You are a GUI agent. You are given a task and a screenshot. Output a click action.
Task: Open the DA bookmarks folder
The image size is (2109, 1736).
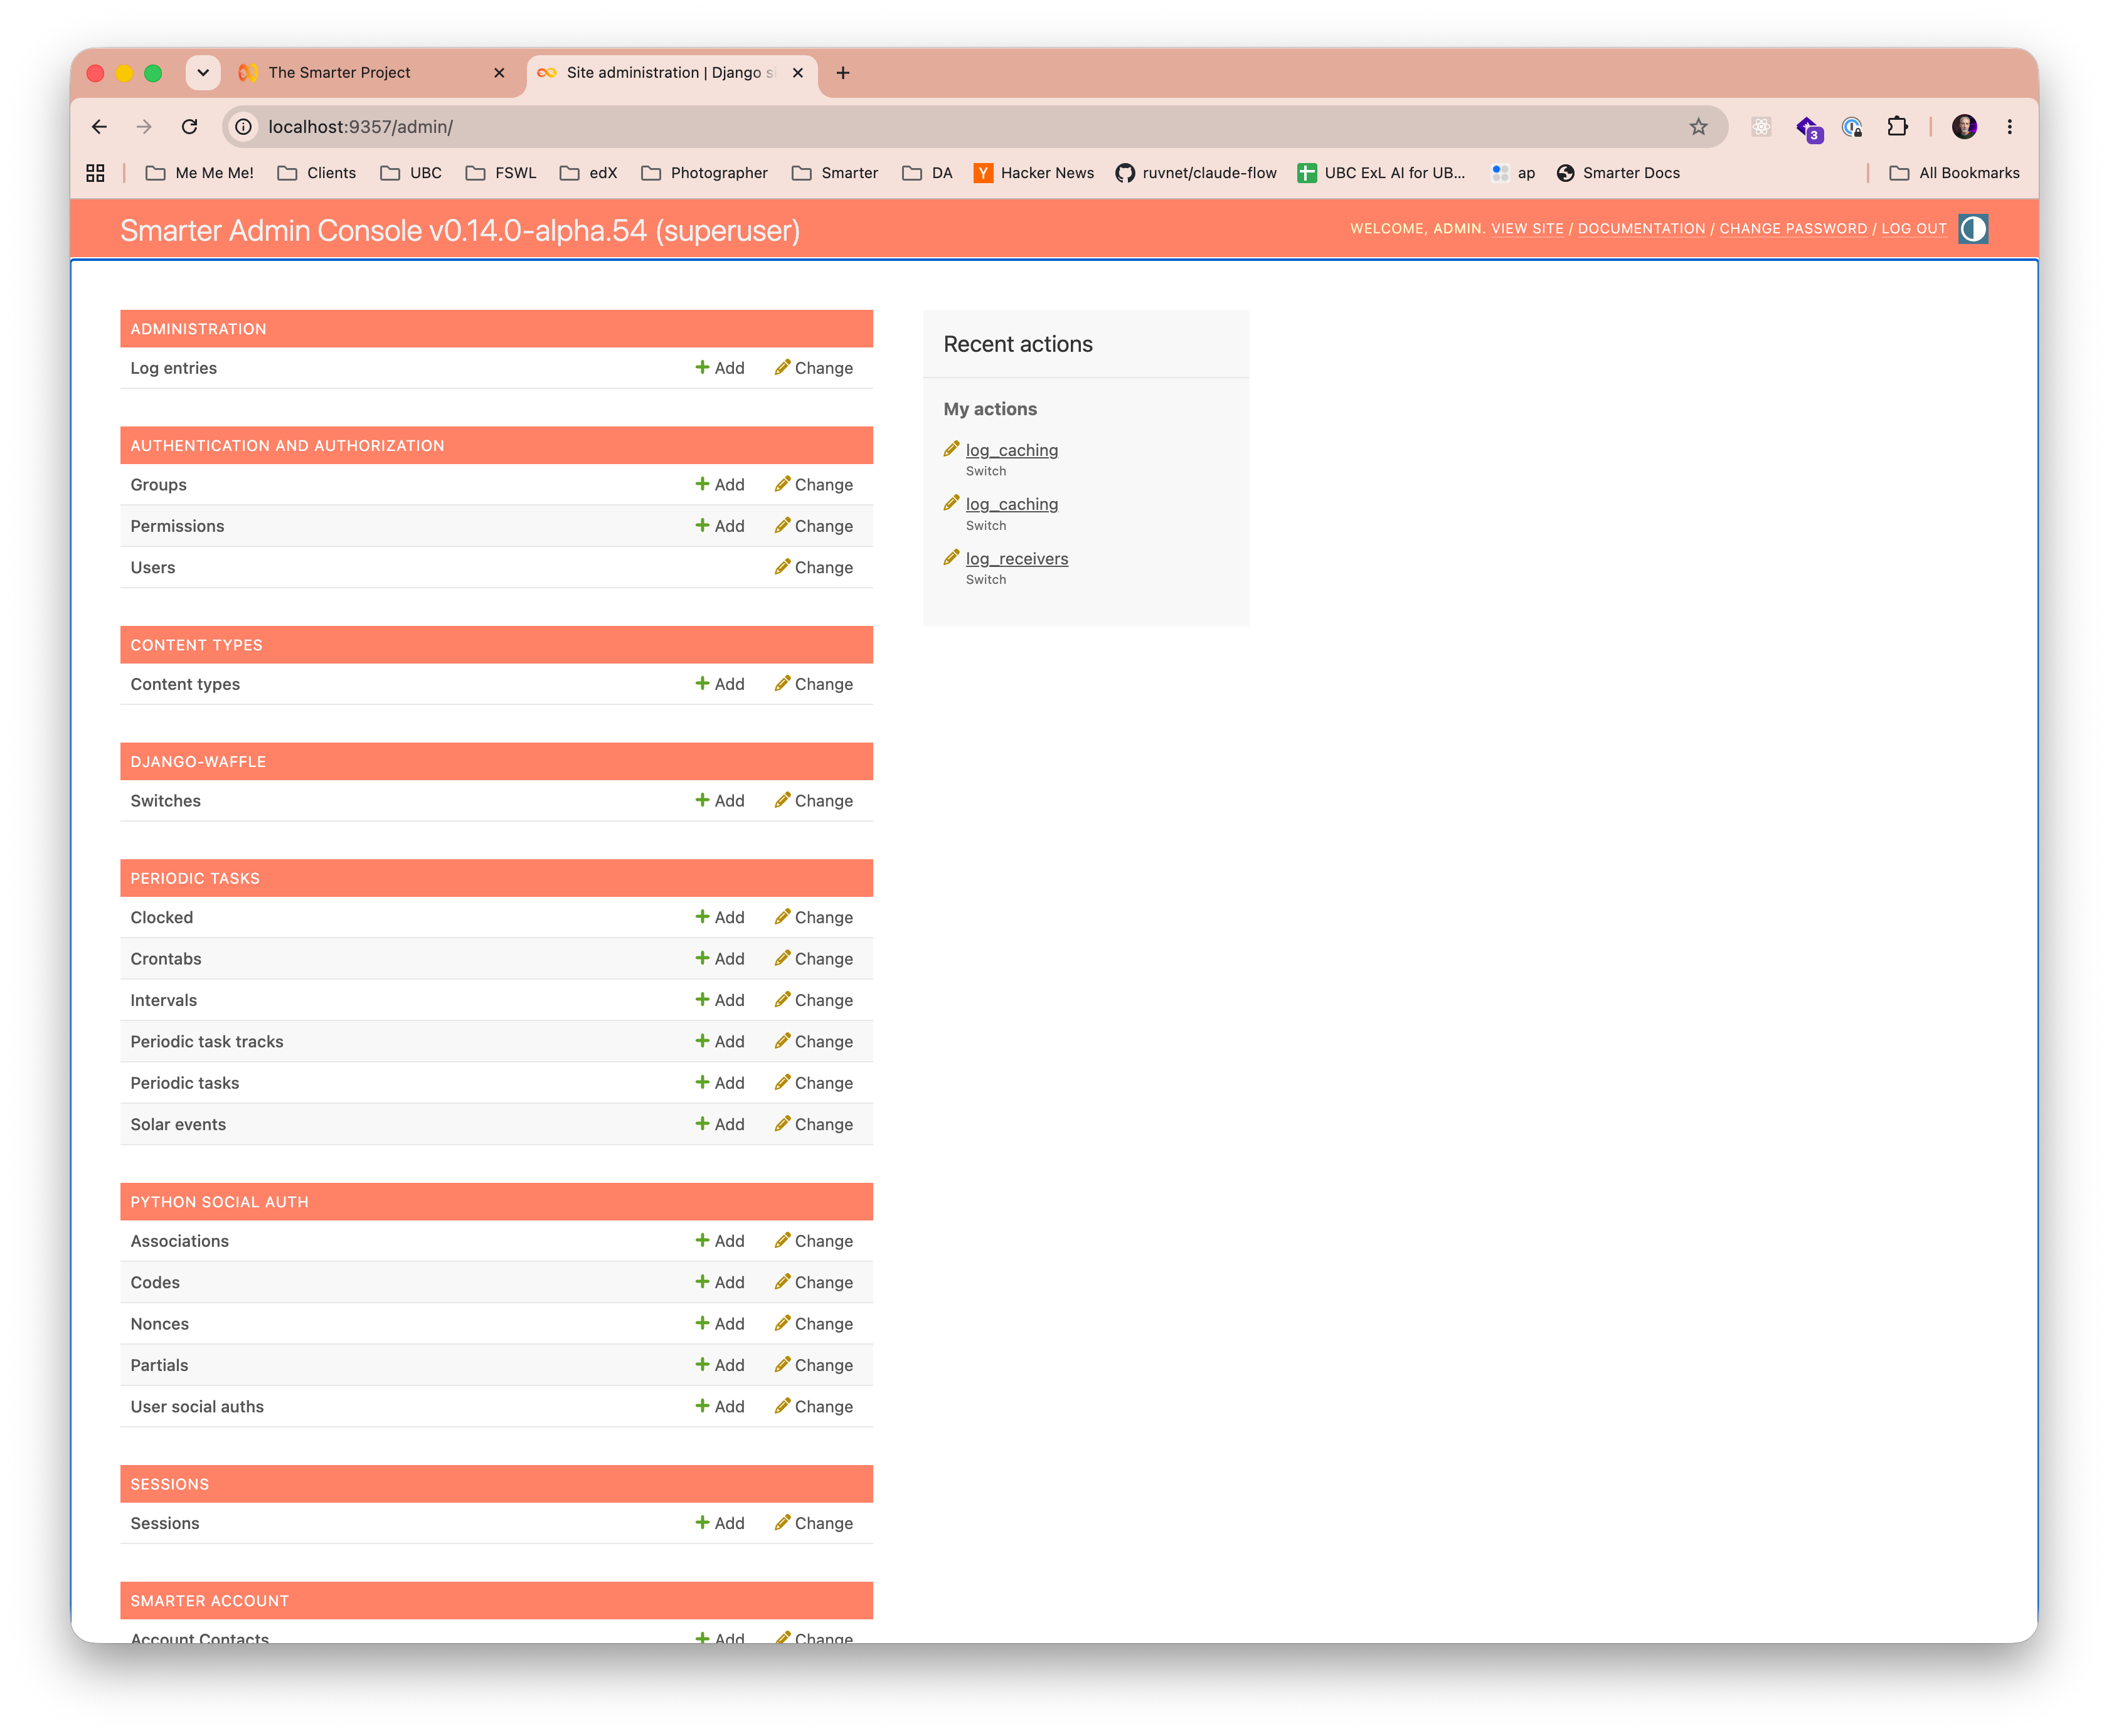pyautogui.click(x=927, y=173)
